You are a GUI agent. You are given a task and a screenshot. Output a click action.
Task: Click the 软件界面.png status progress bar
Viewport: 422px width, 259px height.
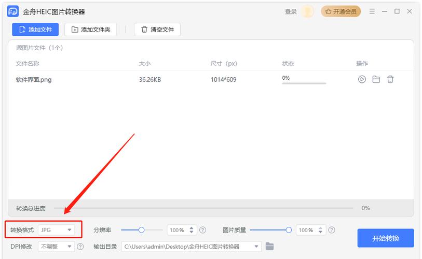304,83
